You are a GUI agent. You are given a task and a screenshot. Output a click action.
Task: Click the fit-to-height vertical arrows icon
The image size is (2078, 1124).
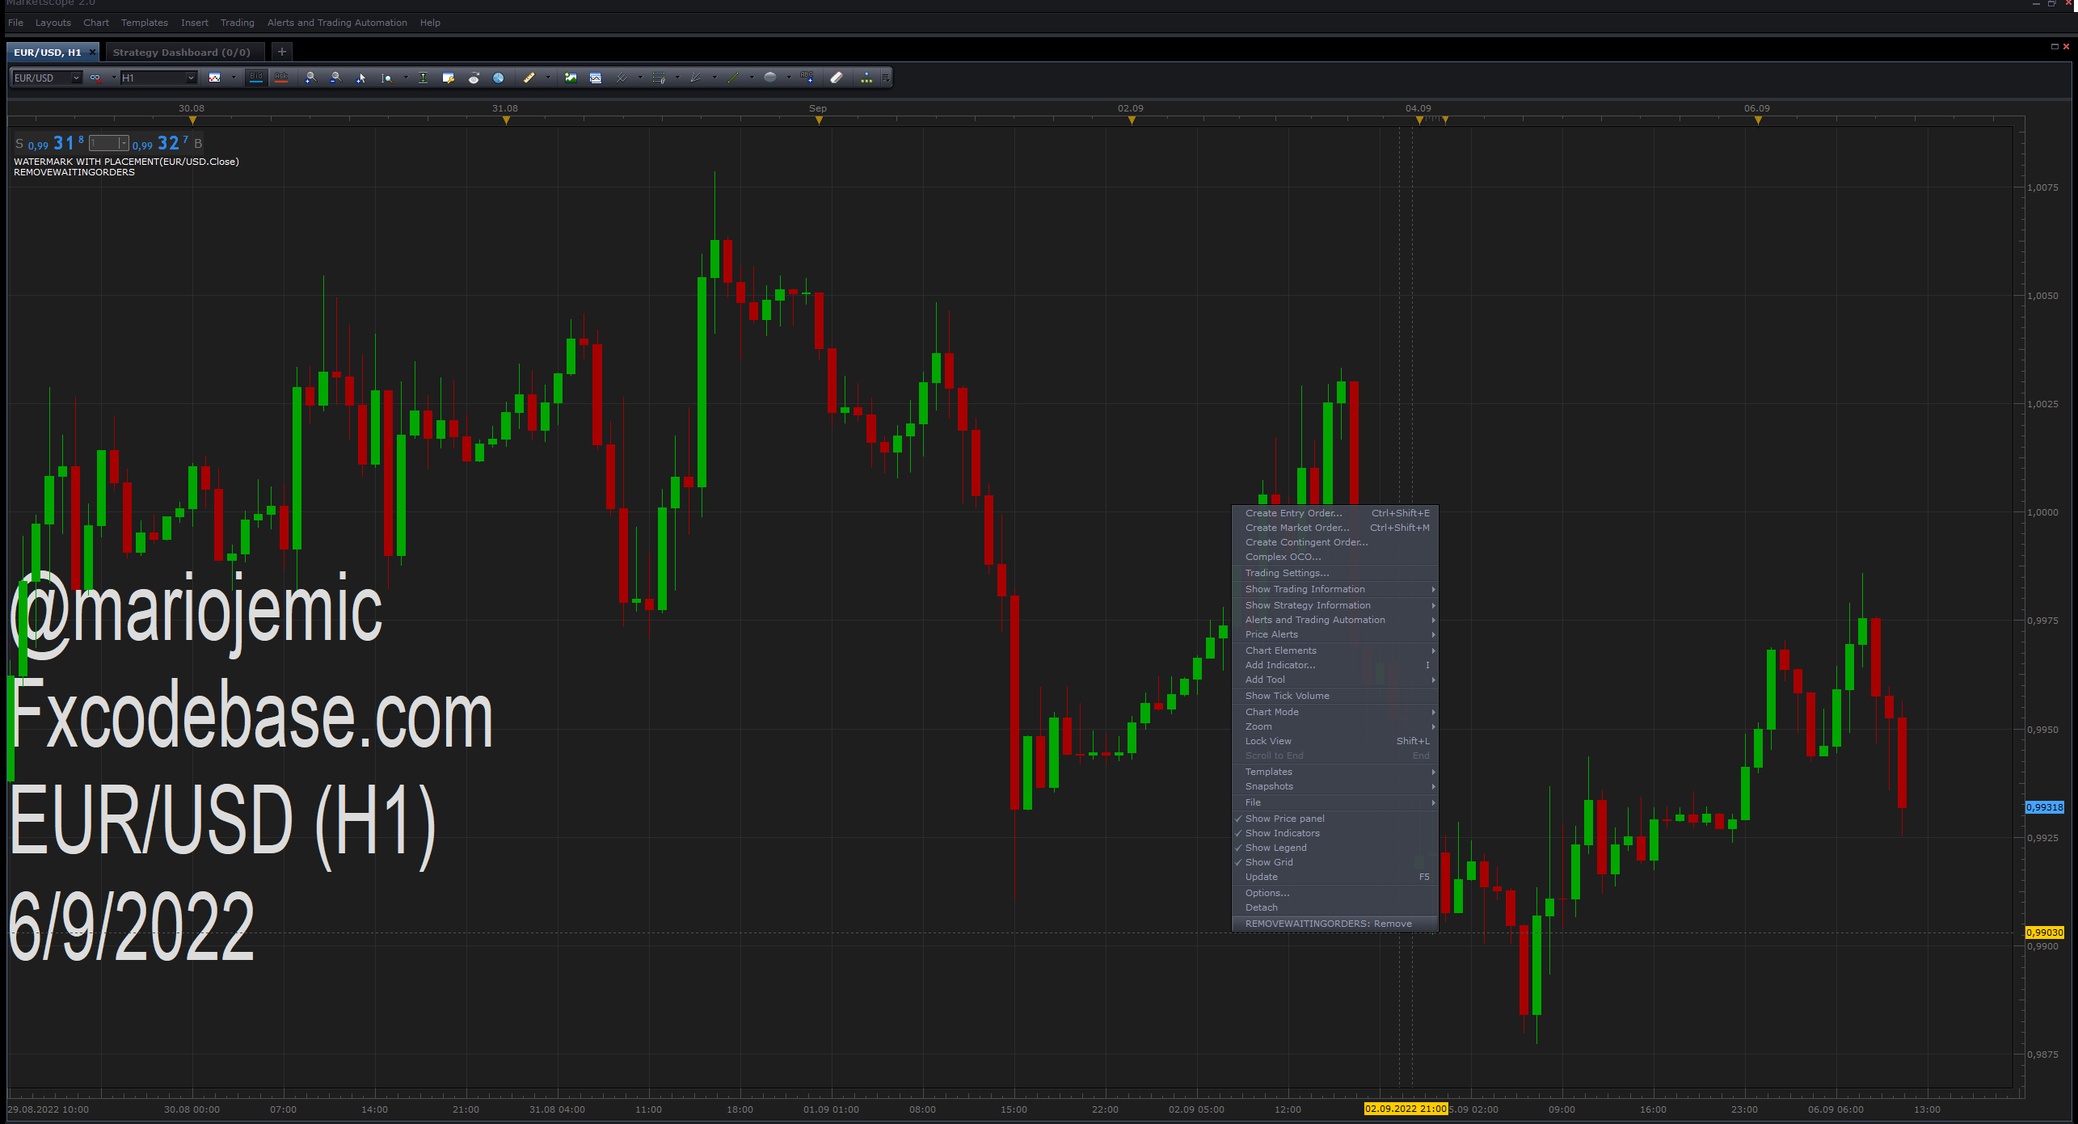coord(423,78)
